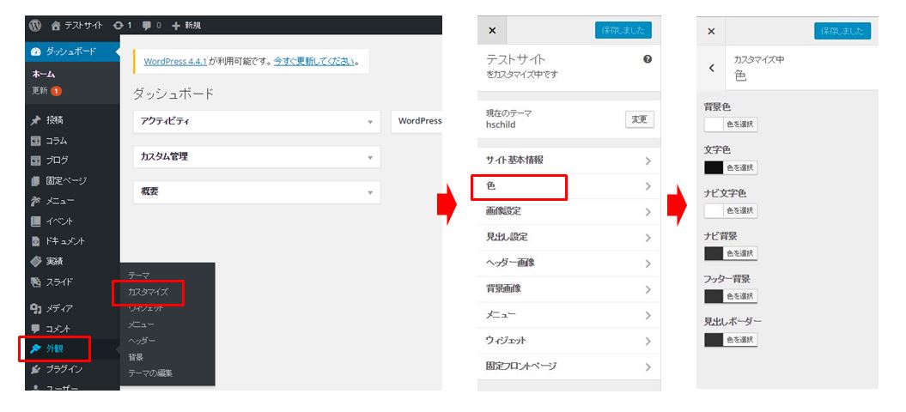Open the comments bubble icon showing 0

152,26
